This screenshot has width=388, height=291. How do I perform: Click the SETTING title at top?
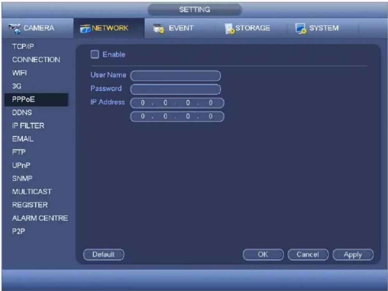click(x=195, y=10)
